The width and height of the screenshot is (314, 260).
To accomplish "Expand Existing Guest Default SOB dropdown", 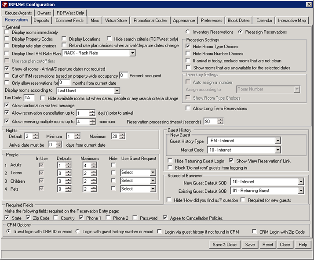I will 301,191.
